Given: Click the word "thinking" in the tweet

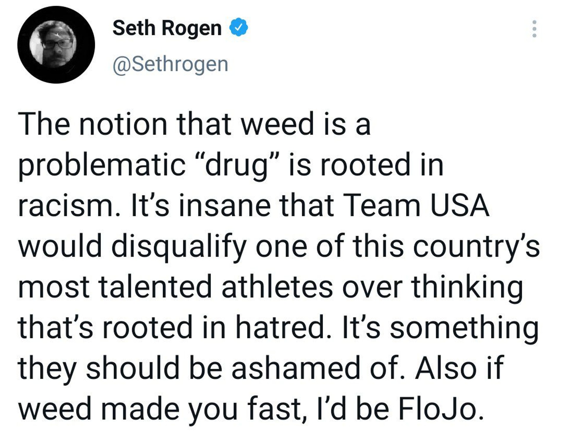Looking at the screenshot, I should click(467, 287).
